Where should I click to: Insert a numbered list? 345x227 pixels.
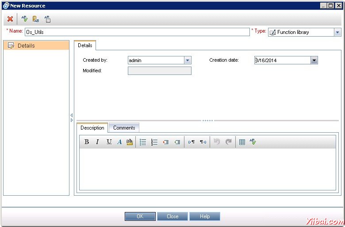coord(154,142)
